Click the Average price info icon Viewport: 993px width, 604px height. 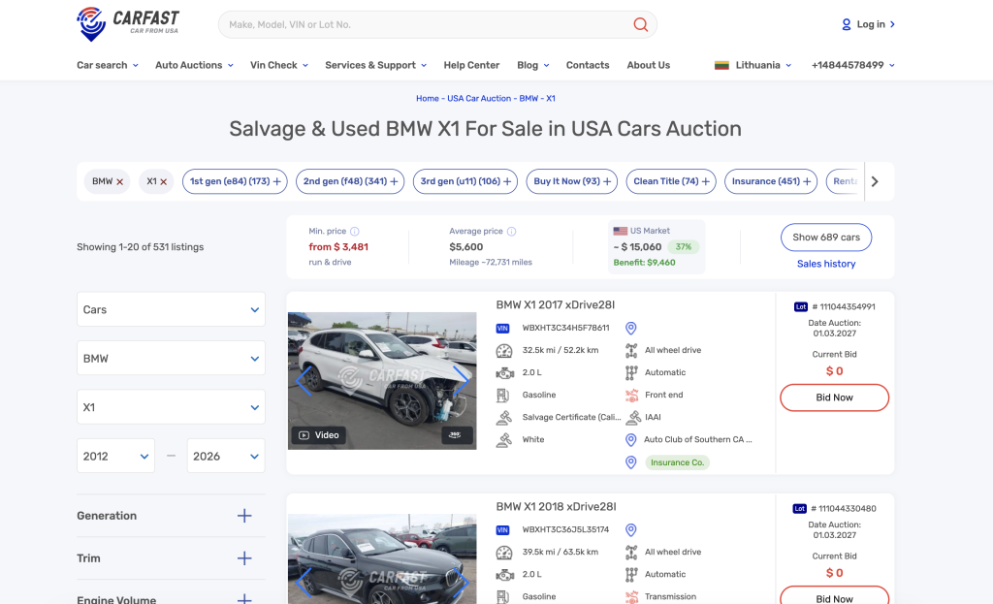point(511,232)
